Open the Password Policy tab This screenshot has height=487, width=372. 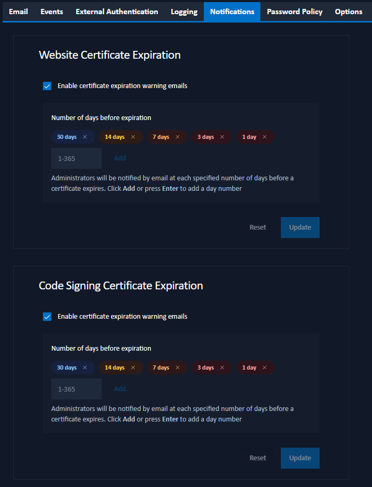click(294, 12)
